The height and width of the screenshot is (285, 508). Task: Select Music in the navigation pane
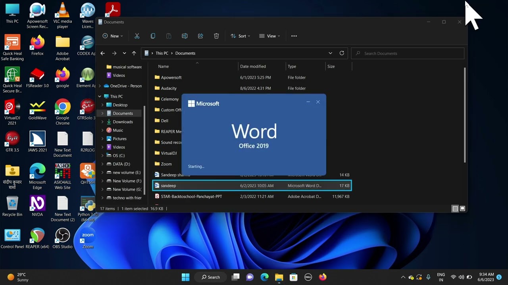coord(118,130)
